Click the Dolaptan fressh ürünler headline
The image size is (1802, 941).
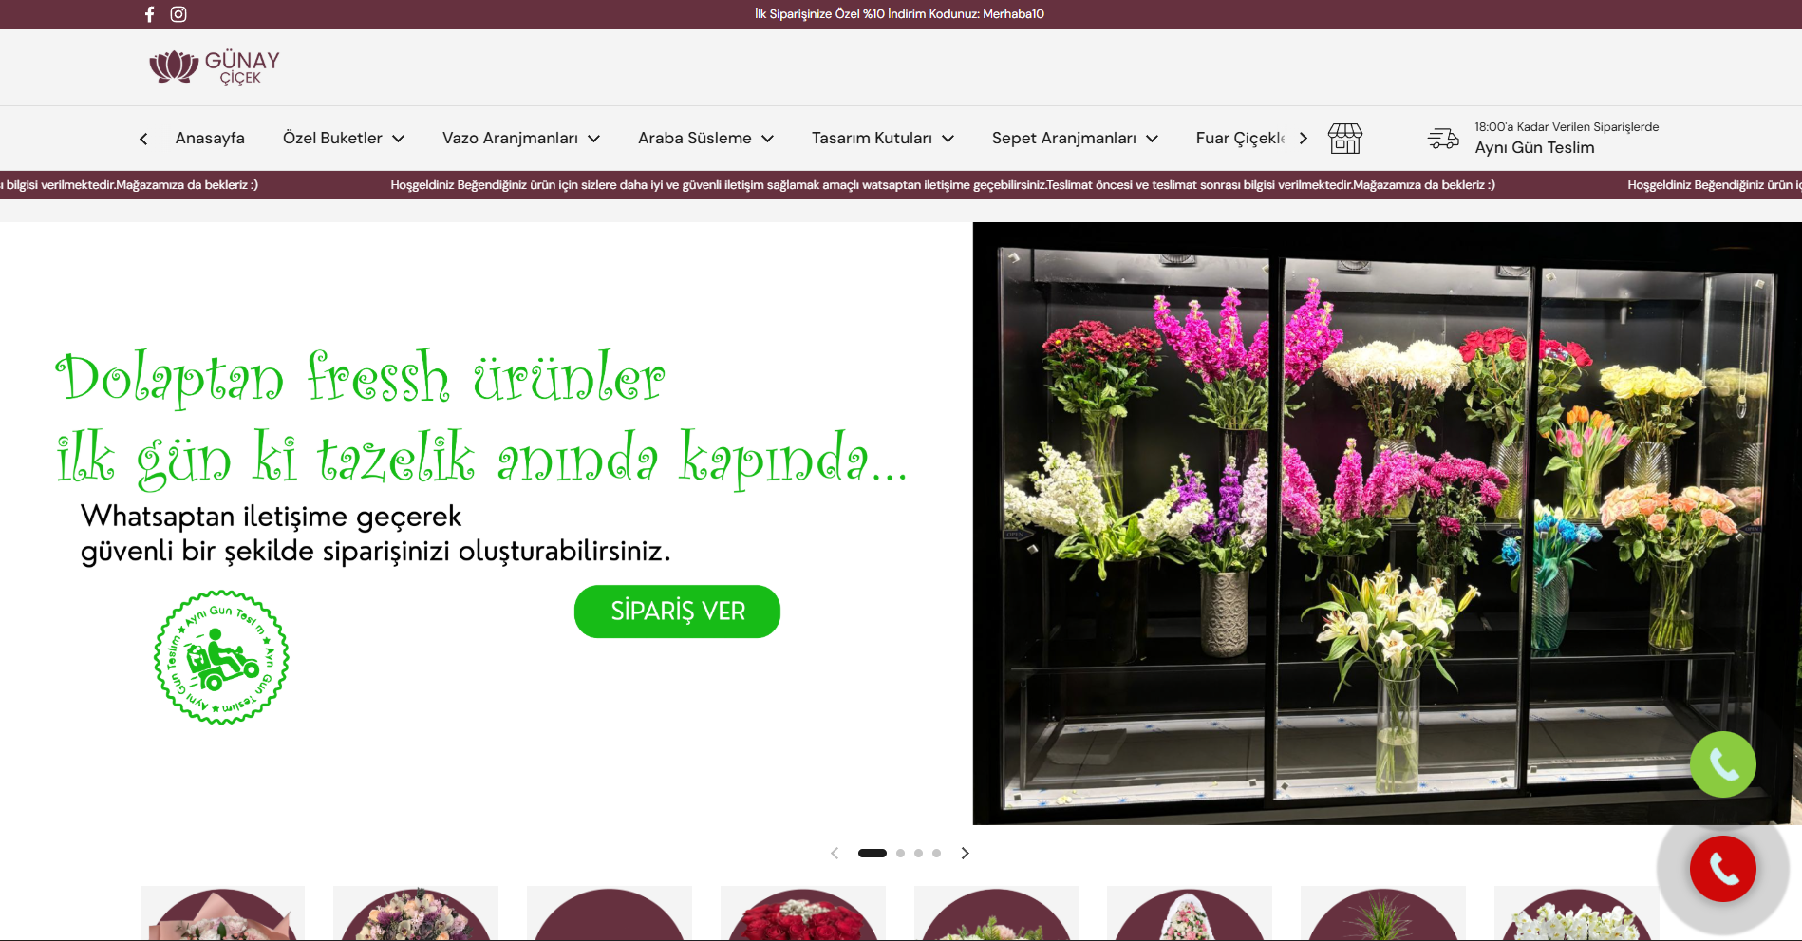tap(361, 378)
